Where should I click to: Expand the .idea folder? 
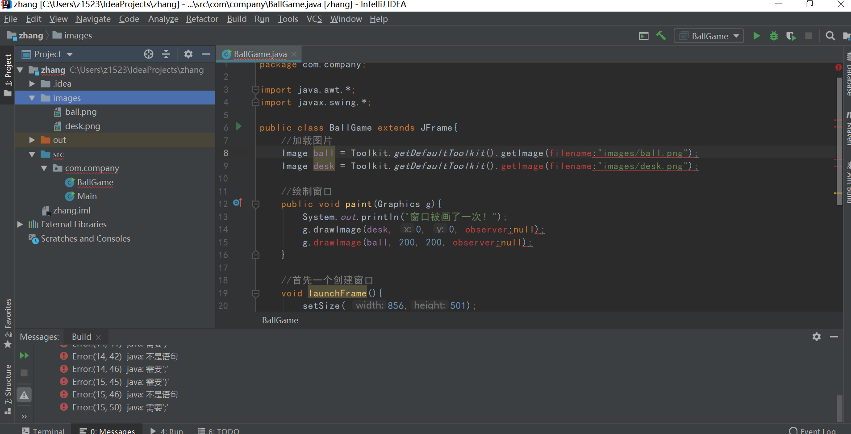click(x=32, y=83)
